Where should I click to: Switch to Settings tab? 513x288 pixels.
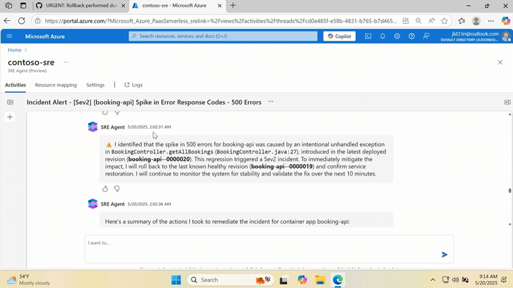pos(95,85)
